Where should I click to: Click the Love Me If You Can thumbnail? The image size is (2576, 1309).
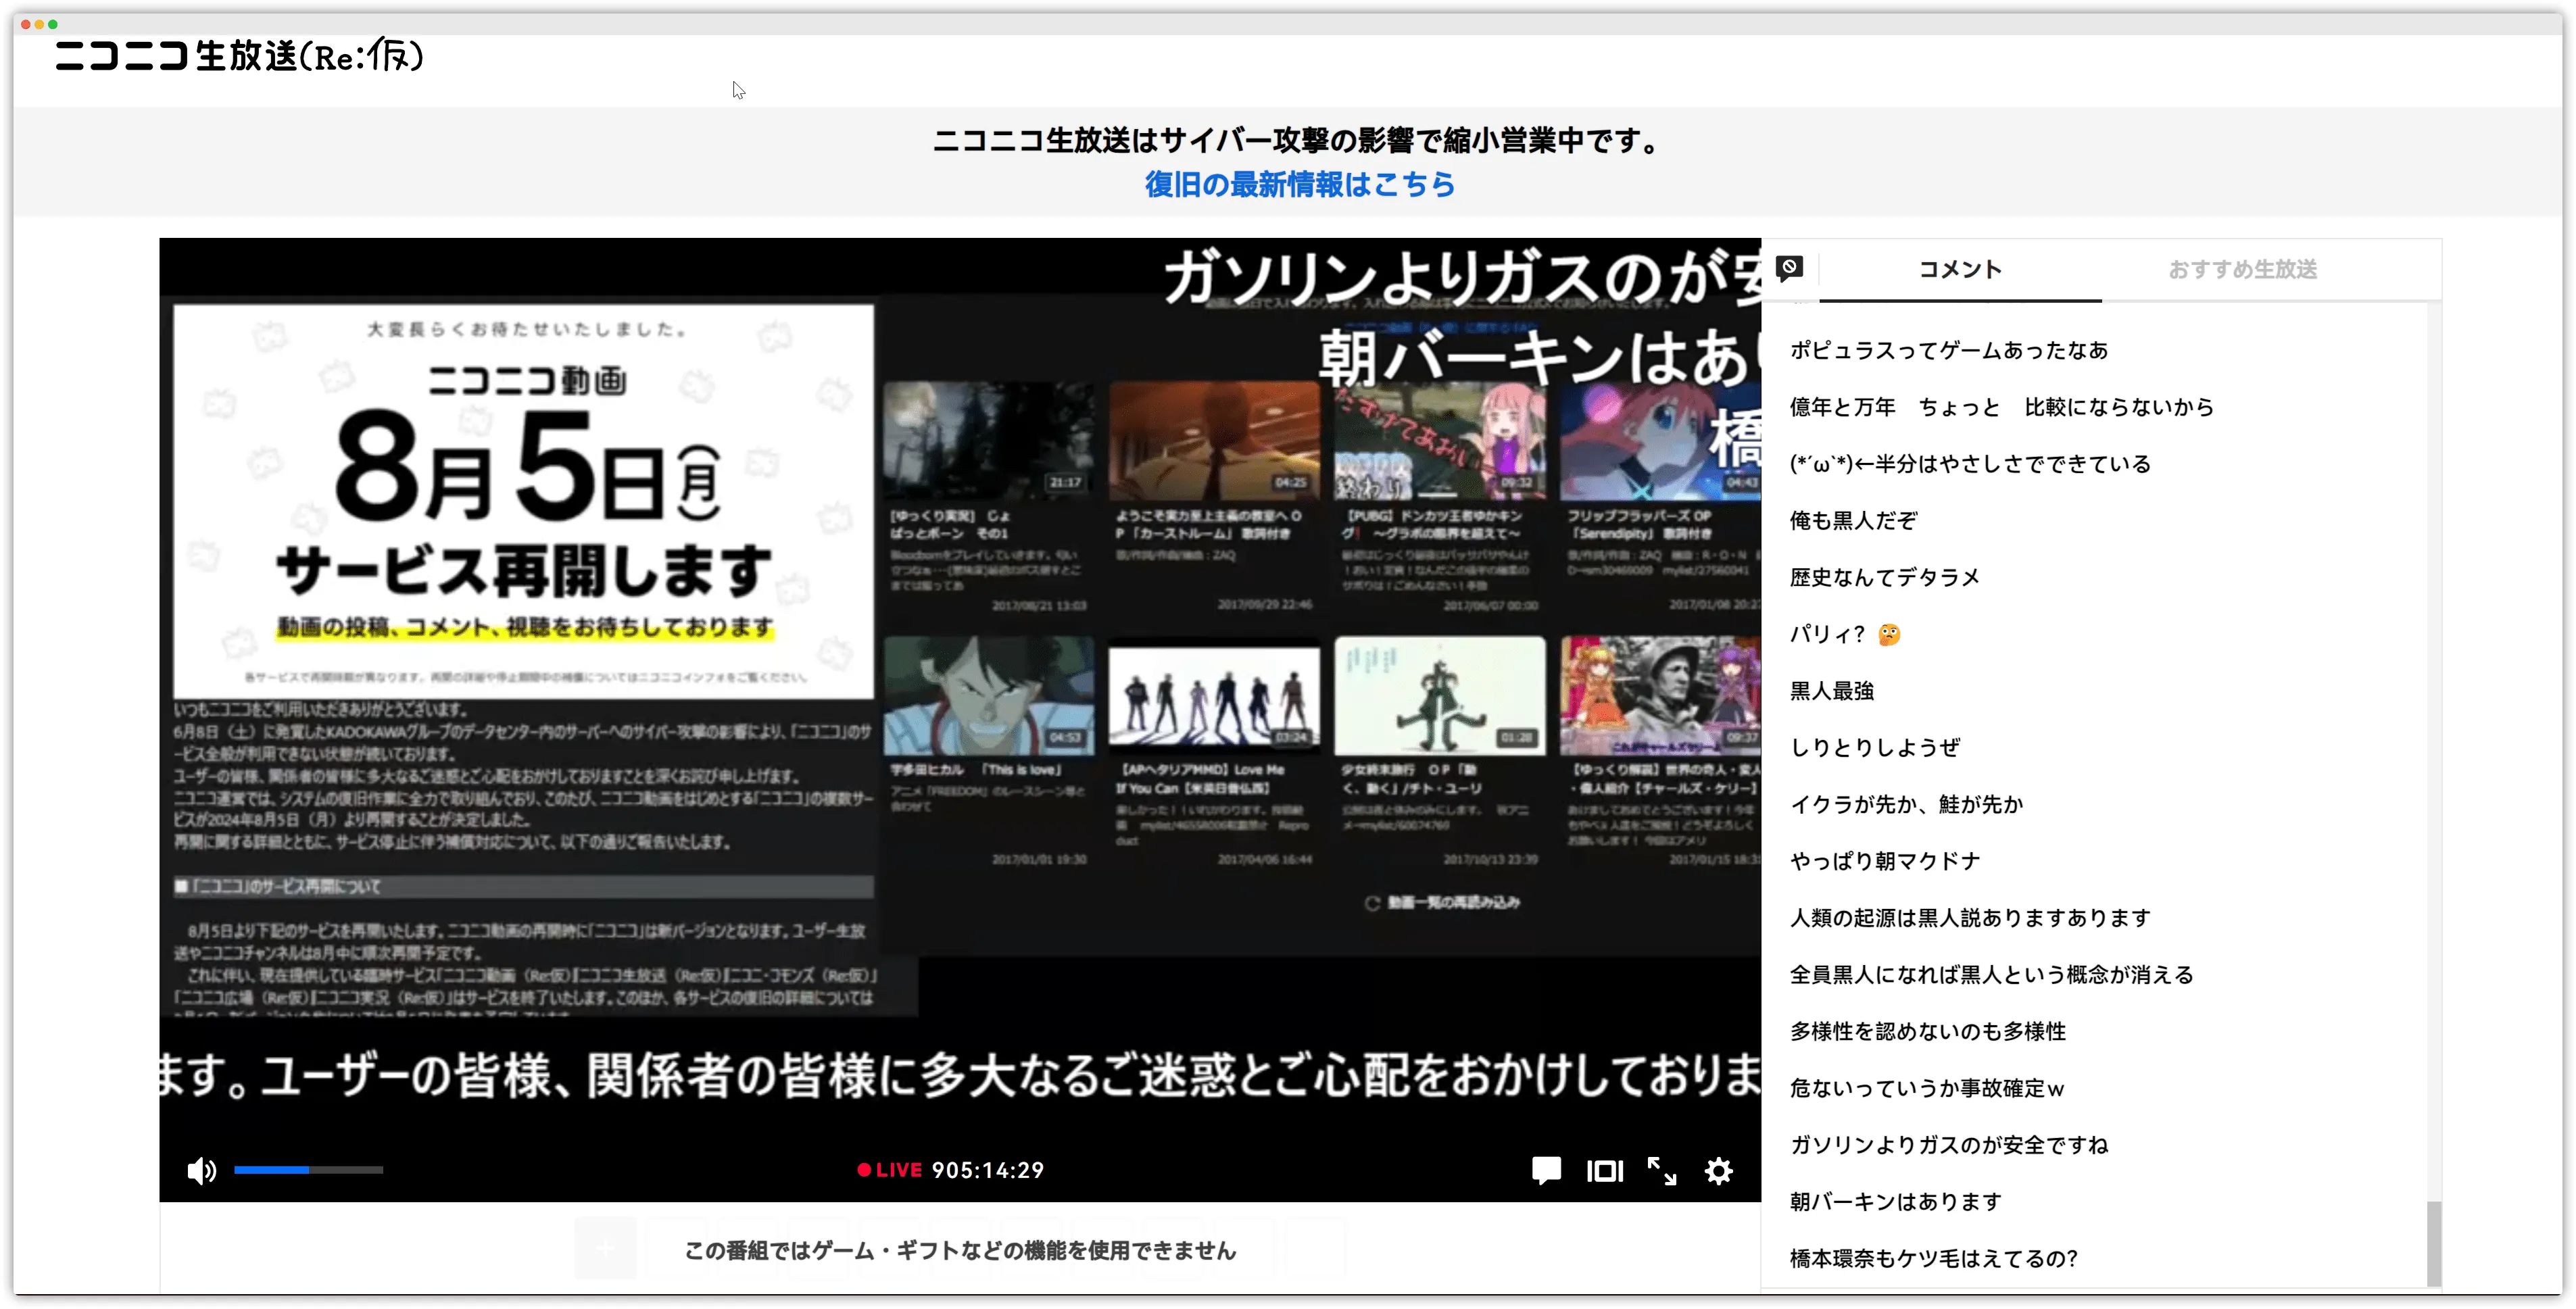(1214, 696)
